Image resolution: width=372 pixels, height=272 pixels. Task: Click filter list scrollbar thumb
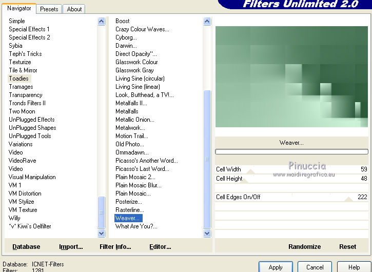pos(207,159)
